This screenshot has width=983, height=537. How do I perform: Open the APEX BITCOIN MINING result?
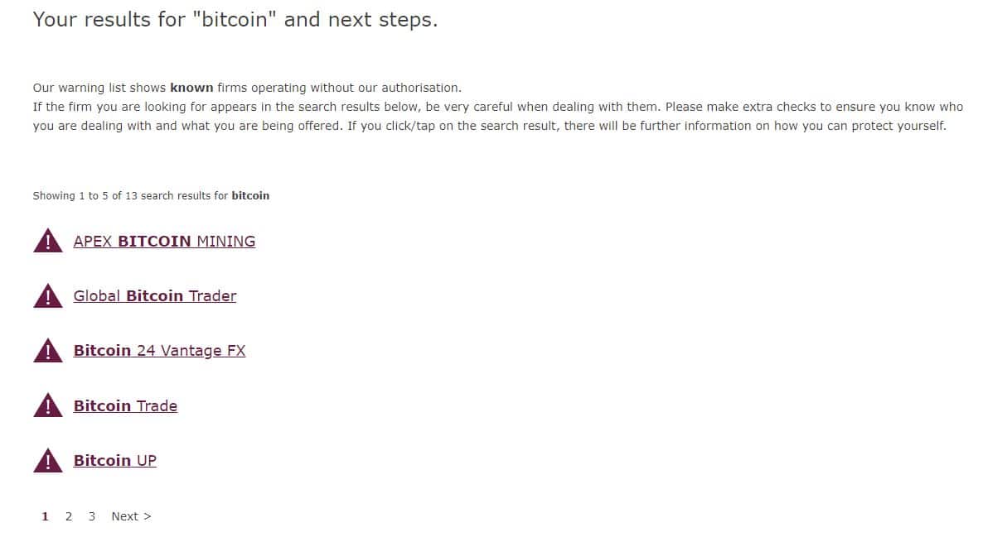pyautogui.click(x=164, y=242)
